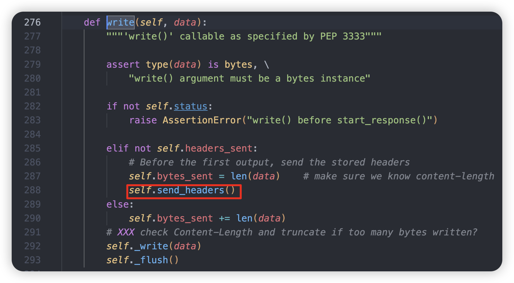The height and width of the screenshot is (283, 514).
Task: Click line number 282 in the gutter
Action: 32,106
